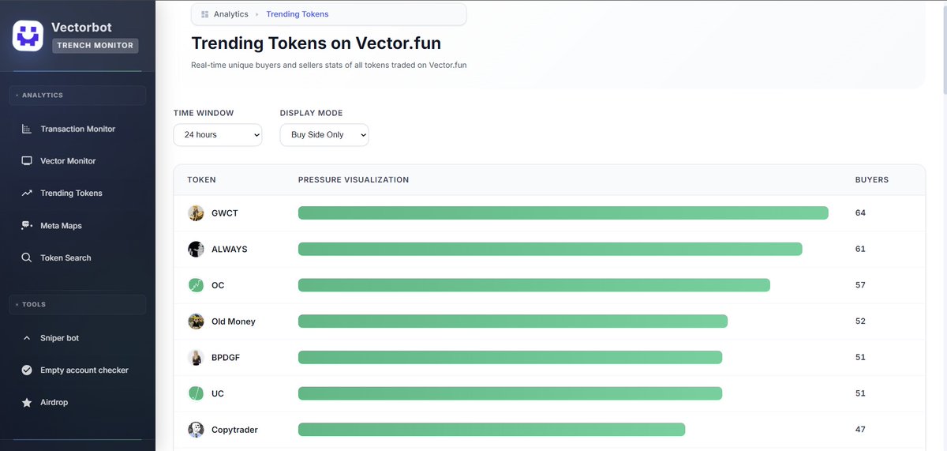Click the Analytics breadcrumb grid icon
The image size is (947, 451).
click(205, 14)
